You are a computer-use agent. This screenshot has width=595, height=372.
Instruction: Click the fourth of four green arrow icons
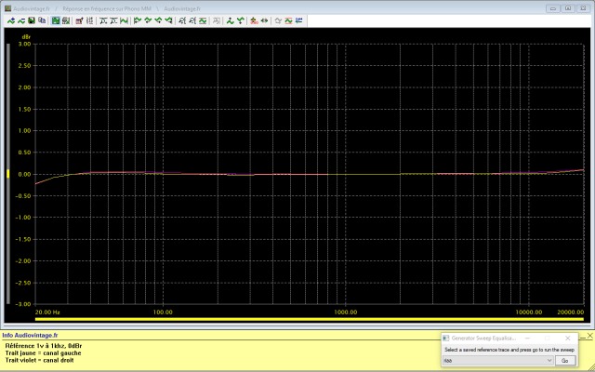[168, 20]
